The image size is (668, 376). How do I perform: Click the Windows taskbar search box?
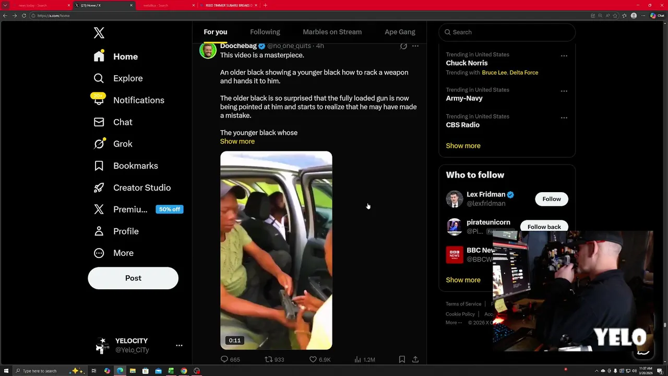48,371
